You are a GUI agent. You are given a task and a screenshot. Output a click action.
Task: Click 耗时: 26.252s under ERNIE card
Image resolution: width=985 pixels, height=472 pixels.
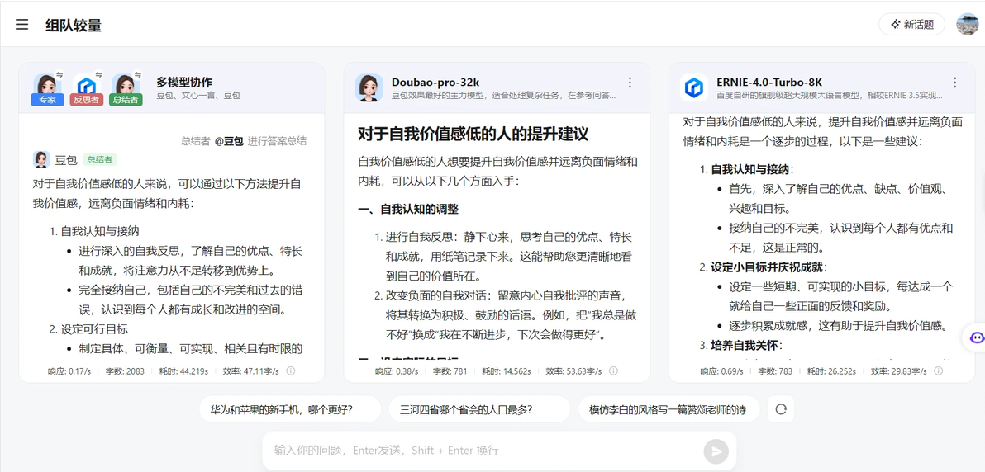(834, 371)
